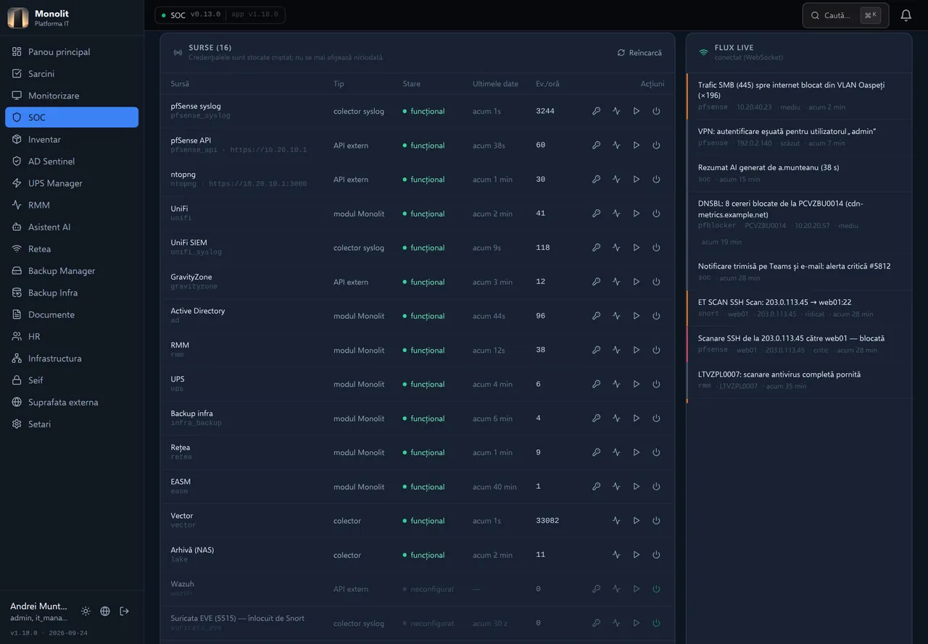Open AD Sentinel module
Image resolution: width=928 pixels, height=644 pixels.
point(72,162)
